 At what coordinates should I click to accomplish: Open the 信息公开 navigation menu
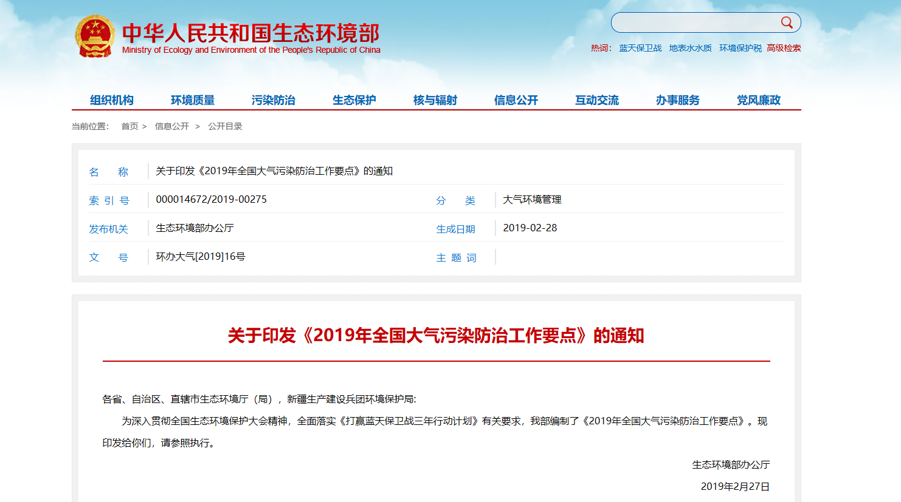516,100
